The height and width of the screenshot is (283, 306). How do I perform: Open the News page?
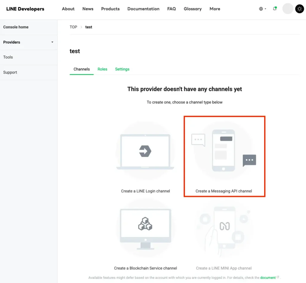(x=88, y=9)
